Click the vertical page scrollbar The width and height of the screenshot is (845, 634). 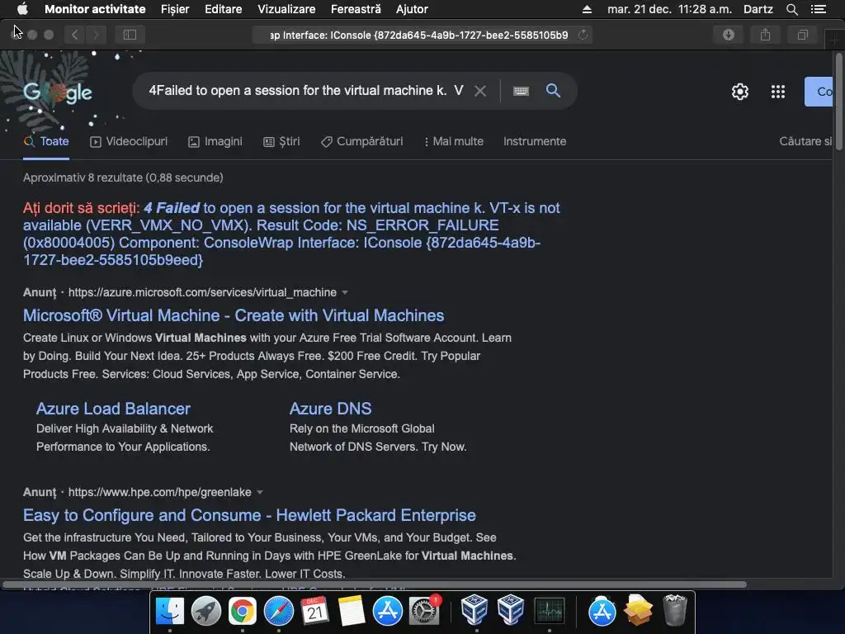click(x=839, y=102)
